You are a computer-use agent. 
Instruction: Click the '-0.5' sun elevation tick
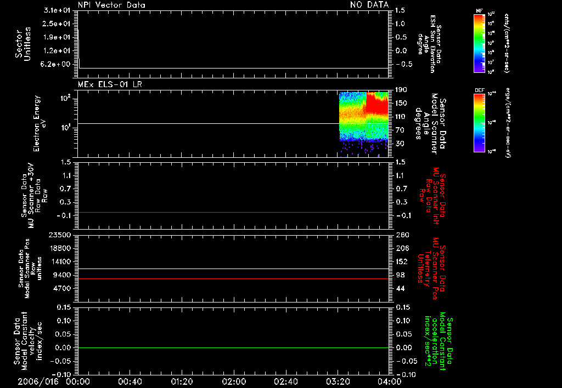(403, 64)
